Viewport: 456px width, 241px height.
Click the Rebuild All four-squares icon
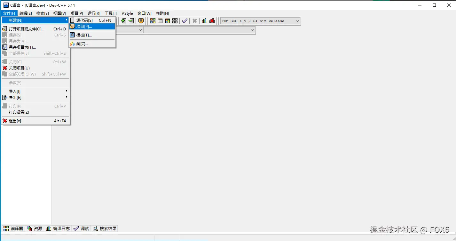tap(175, 21)
